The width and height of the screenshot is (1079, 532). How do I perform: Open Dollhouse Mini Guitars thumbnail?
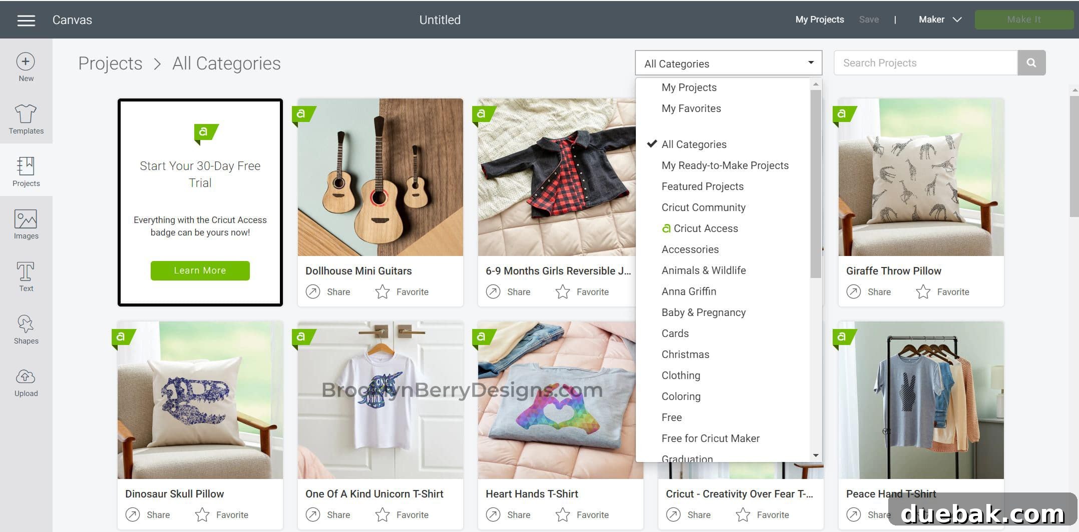pyautogui.click(x=380, y=177)
